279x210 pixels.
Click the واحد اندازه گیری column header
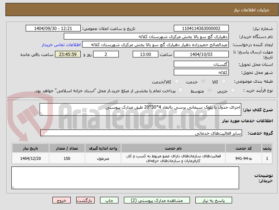(x=103, y=148)
